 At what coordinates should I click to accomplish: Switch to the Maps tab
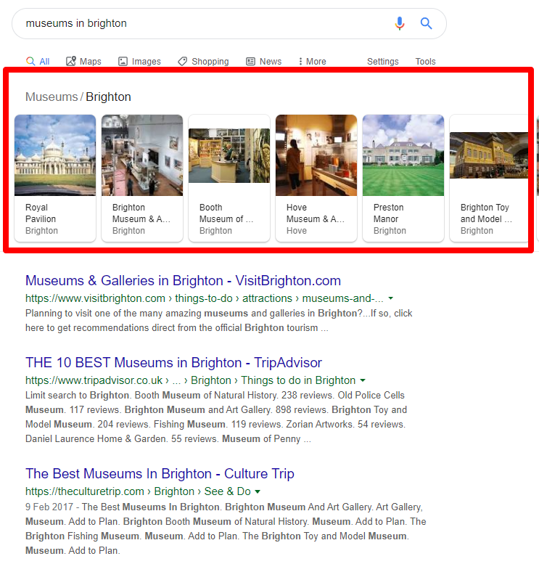(83, 62)
